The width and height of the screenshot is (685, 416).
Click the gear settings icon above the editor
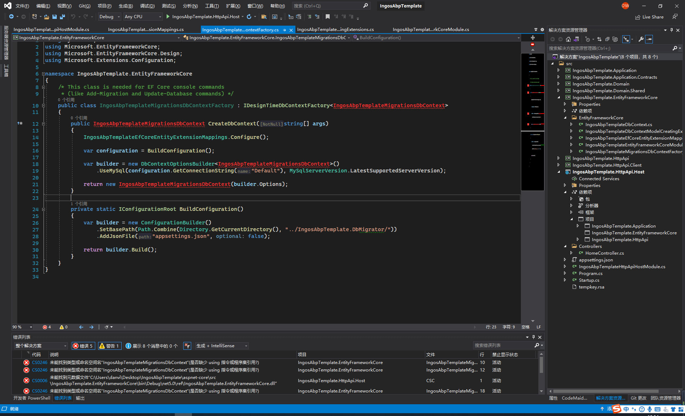[542, 30]
